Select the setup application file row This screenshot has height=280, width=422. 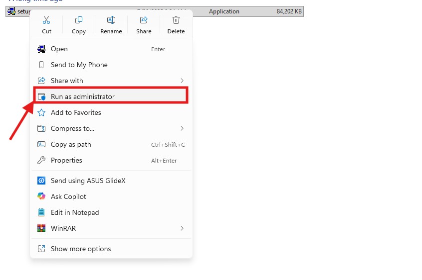click(x=155, y=11)
